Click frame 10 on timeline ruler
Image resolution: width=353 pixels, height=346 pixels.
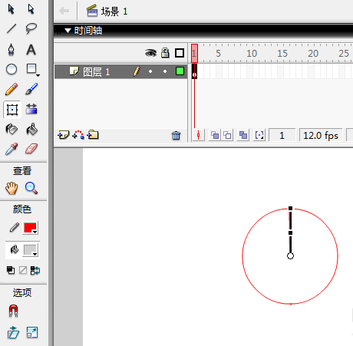[252, 53]
